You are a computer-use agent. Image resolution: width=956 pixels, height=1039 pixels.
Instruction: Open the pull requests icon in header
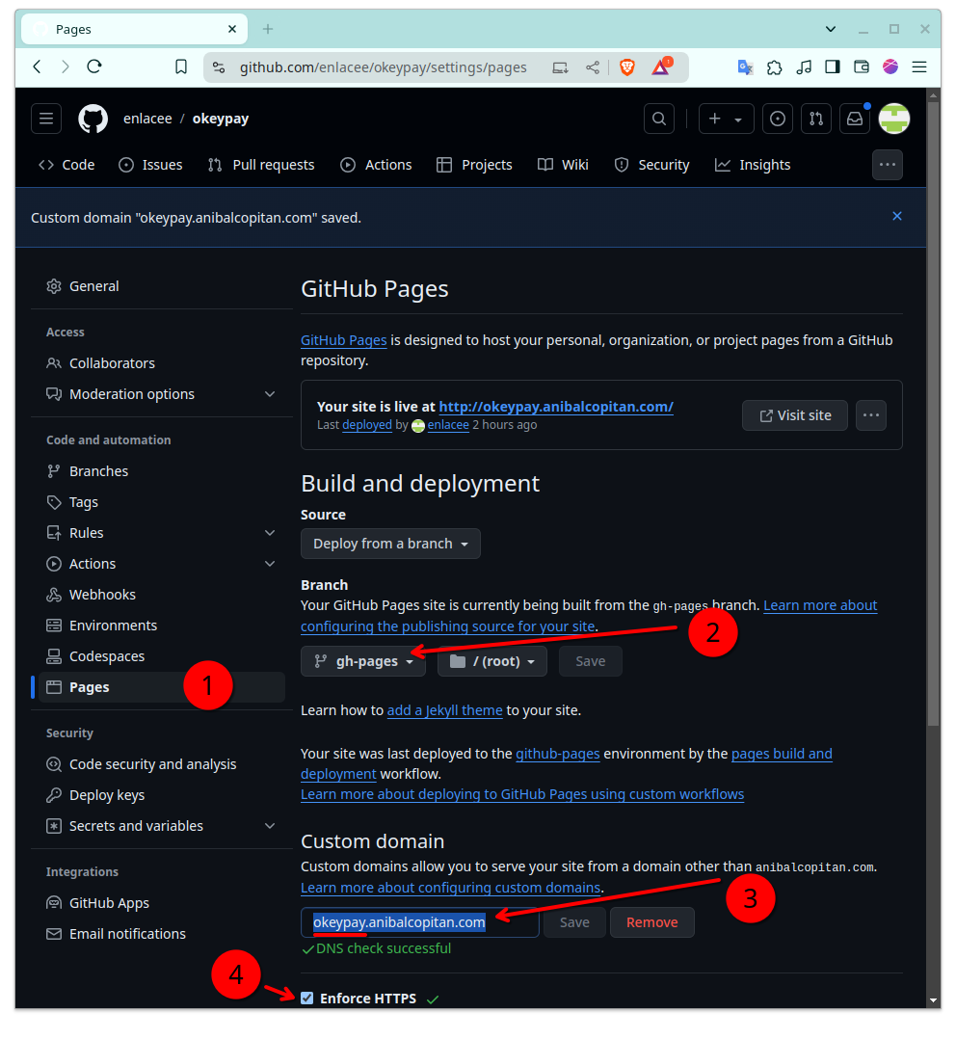(x=816, y=119)
